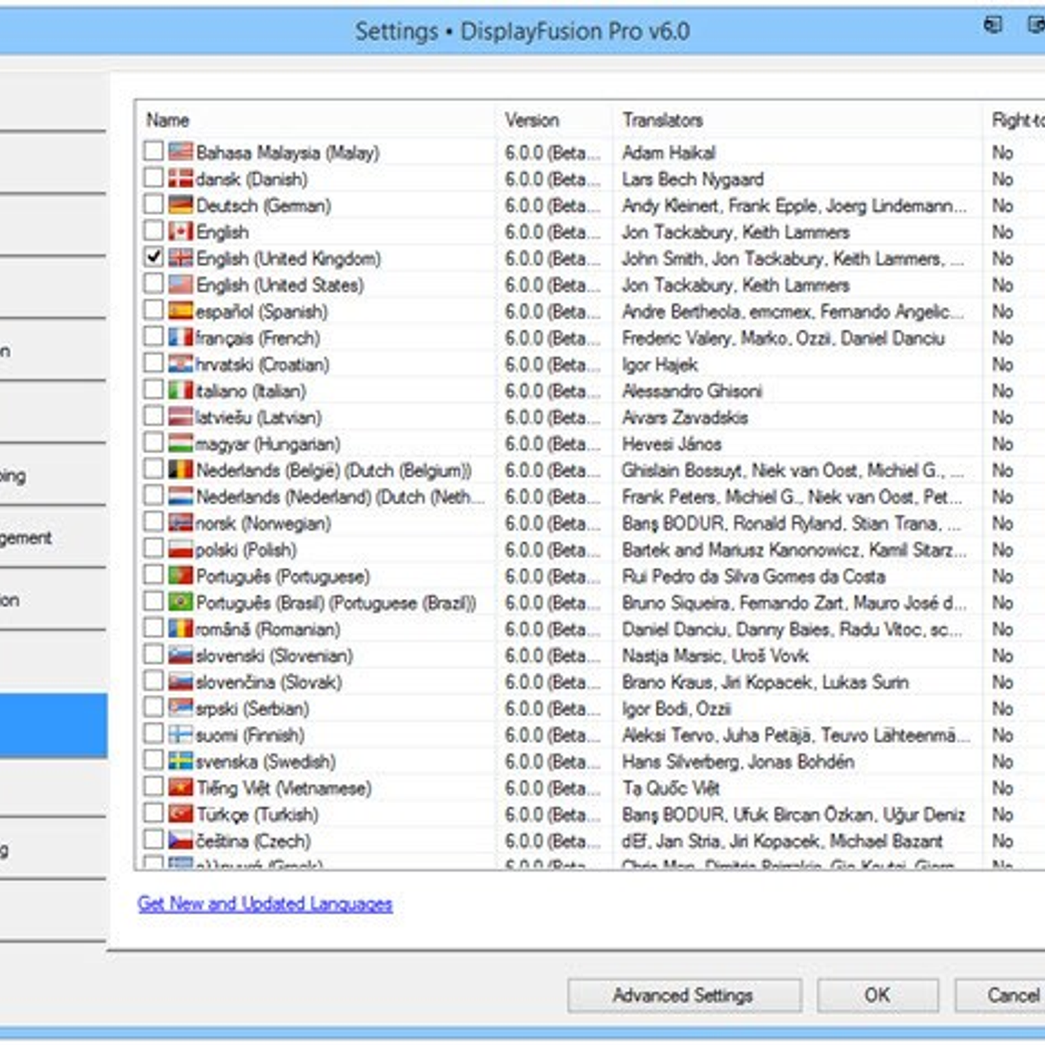
Task: Click the Czech flag beside čeština
Action: pos(180,840)
